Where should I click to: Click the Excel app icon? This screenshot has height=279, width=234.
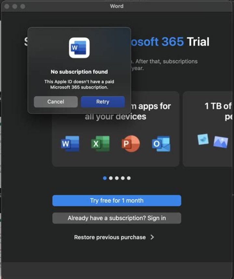tap(100, 144)
